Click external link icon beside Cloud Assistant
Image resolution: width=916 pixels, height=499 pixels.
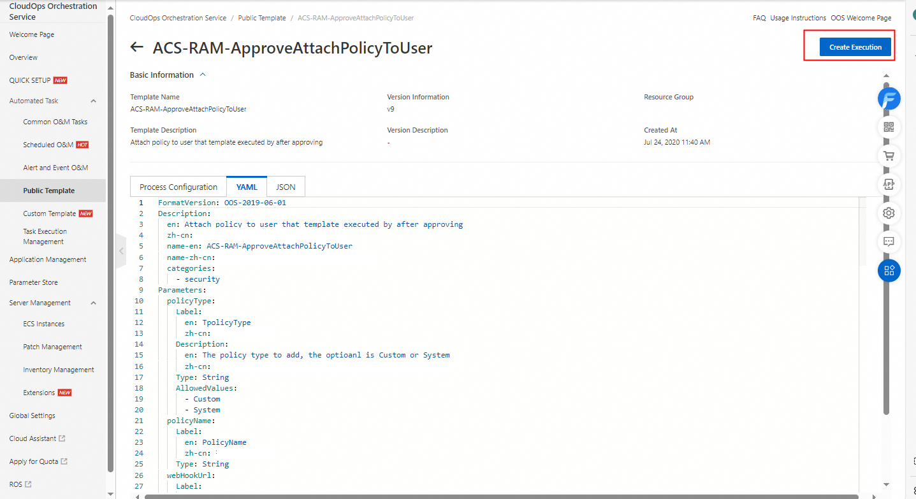[62, 438]
